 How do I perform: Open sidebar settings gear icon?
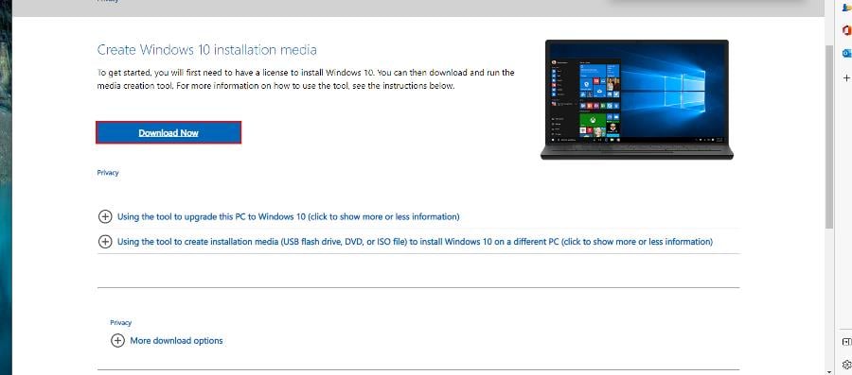(x=846, y=365)
